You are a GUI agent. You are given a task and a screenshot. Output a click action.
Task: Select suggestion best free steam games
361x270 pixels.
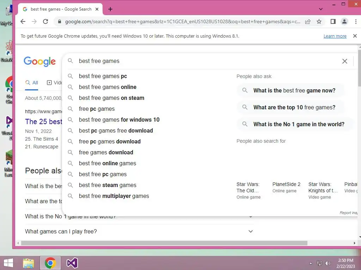point(108,185)
